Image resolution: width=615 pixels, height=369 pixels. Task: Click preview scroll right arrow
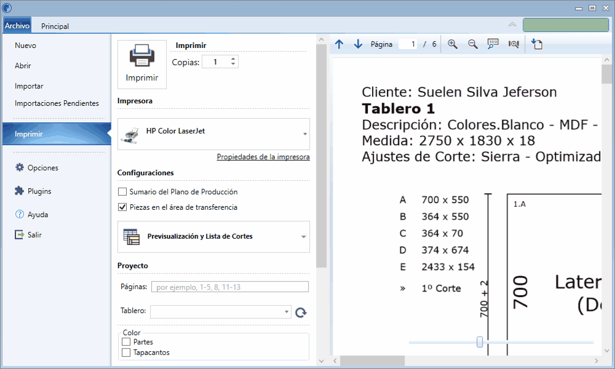point(596,360)
